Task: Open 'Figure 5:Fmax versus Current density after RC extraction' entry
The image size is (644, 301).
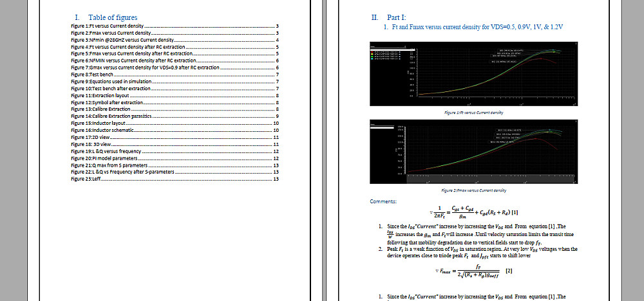Action: click(175, 53)
